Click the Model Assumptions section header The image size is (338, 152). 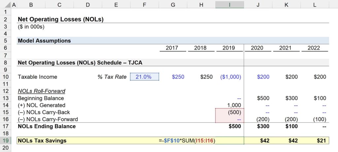click(x=44, y=41)
